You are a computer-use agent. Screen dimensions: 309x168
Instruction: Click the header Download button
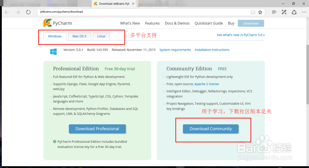pyautogui.click(x=251, y=23)
